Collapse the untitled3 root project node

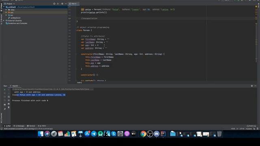tap(4, 7)
